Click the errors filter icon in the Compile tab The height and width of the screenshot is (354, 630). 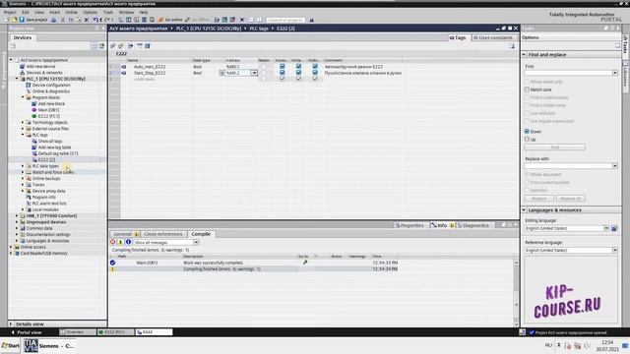pyautogui.click(x=113, y=242)
